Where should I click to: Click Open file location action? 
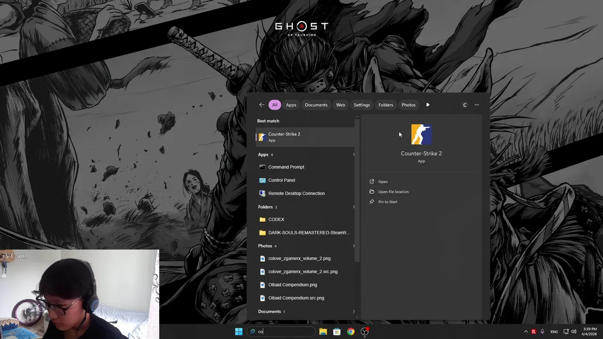click(389, 192)
